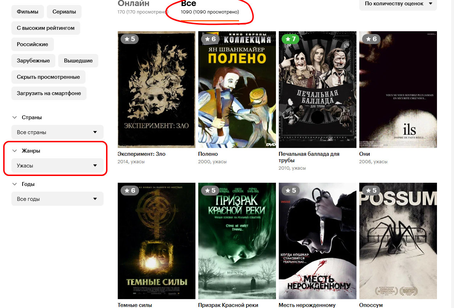Toggle the Сериалы filter chip

click(x=64, y=12)
